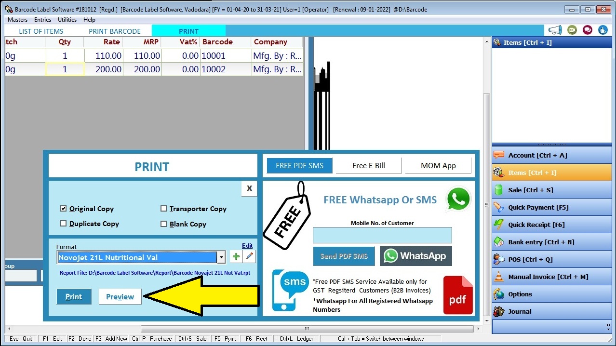Switch to the PRINT BARCODE tab
Viewport: 616px width, 346px height.
click(115, 31)
